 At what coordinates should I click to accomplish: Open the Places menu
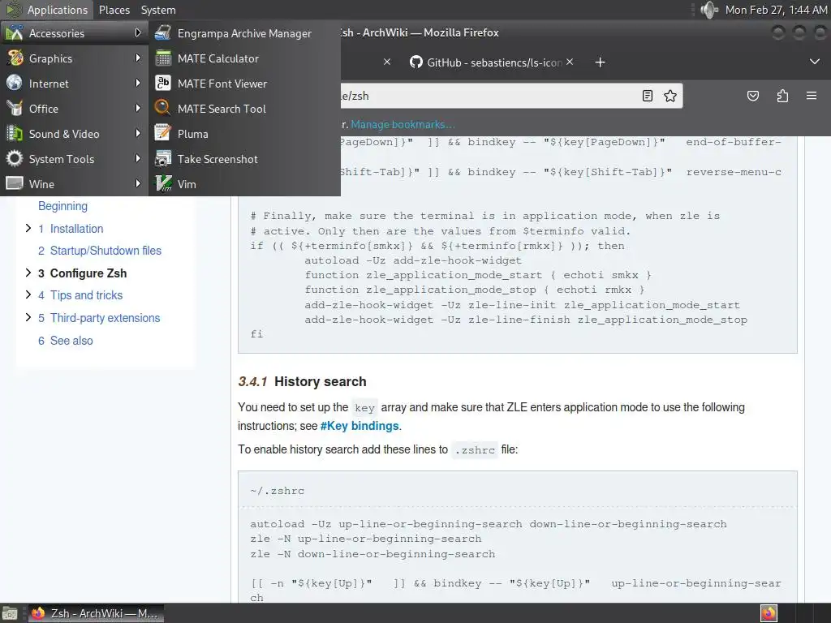point(114,10)
